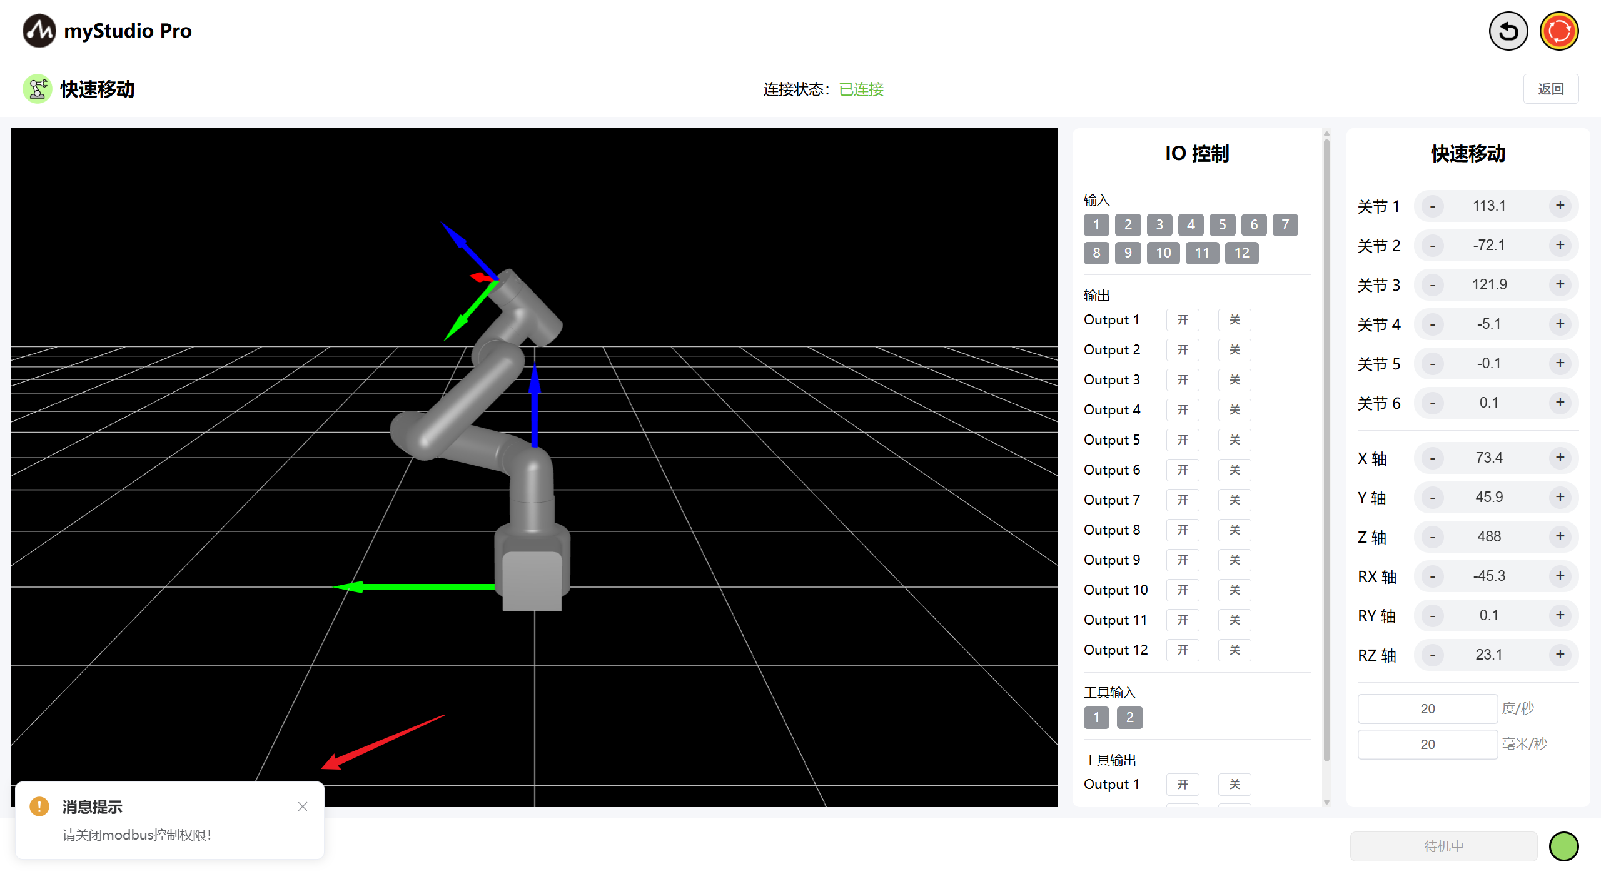This screenshot has width=1601, height=874.
Task: Click the Z 轴 value 488
Action: click(1489, 536)
